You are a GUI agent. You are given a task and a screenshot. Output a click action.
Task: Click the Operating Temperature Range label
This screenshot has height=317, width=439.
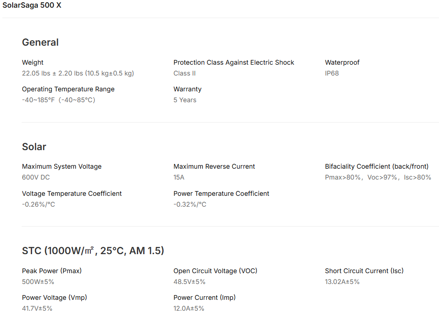click(x=68, y=89)
